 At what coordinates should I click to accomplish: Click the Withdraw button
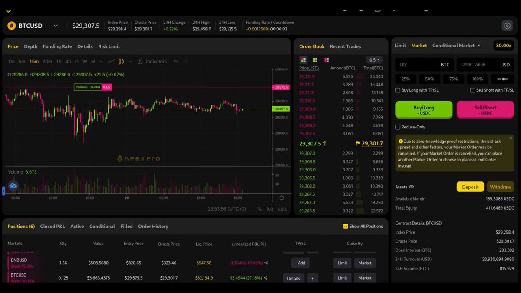click(501, 187)
